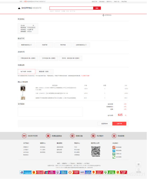Select the ordinary paper invoice option
Image resolution: width=147 pixels, height=179 pixels.
[x=45, y=72]
